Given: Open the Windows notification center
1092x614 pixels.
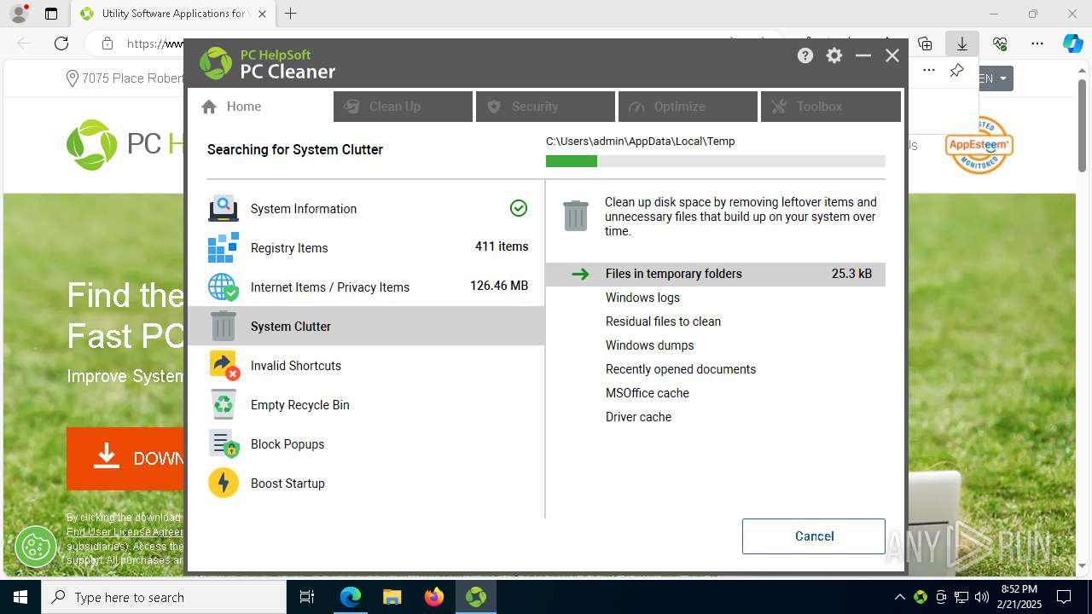Looking at the screenshot, I should pyautogui.click(x=1064, y=597).
